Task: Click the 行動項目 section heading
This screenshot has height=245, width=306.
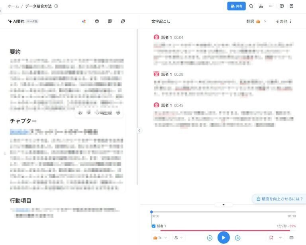Action: (20, 200)
